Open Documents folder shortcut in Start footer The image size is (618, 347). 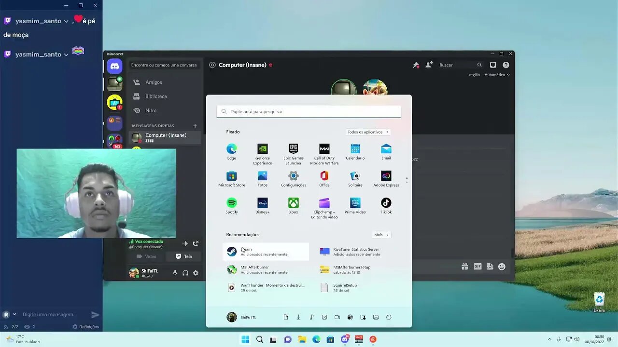[x=286, y=317]
